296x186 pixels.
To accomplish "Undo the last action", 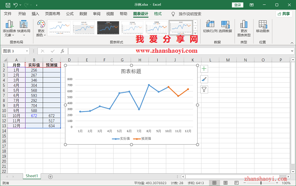I will click(x=16, y=5).
